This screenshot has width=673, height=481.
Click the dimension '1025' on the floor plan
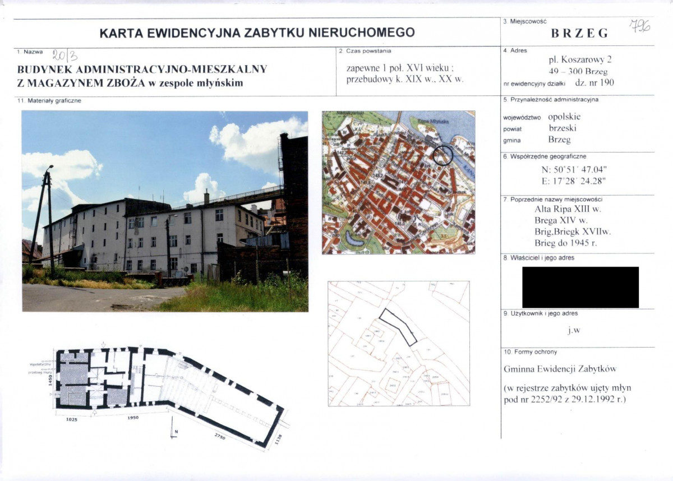(x=72, y=419)
